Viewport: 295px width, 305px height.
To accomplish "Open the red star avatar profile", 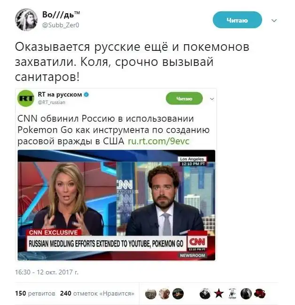I will (218, 294).
